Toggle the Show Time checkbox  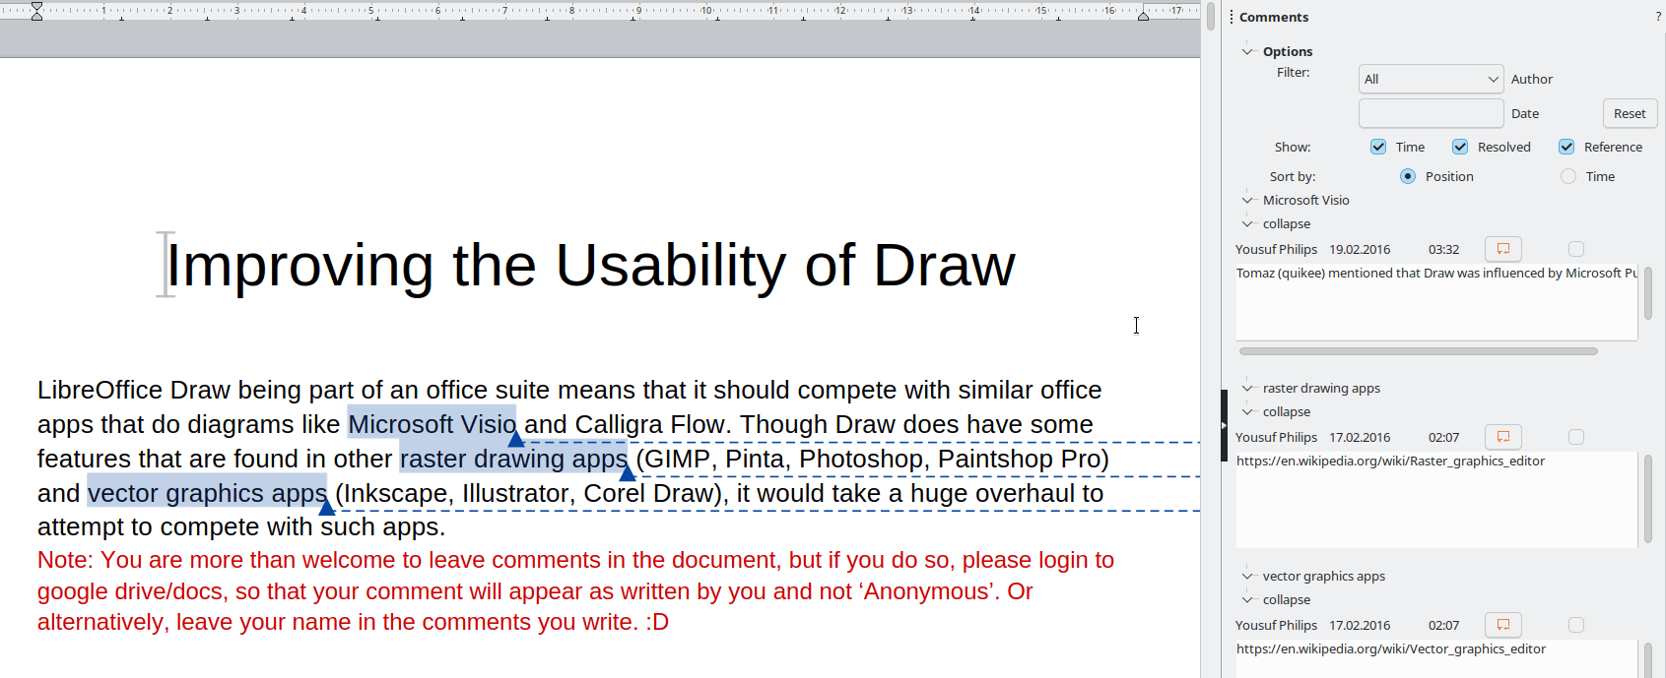(1378, 147)
